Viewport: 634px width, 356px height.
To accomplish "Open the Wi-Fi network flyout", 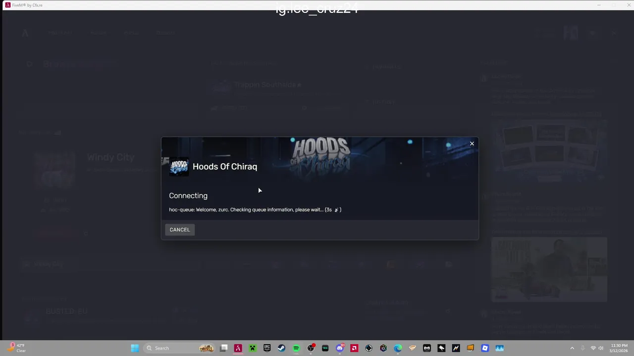I will point(593,348).
